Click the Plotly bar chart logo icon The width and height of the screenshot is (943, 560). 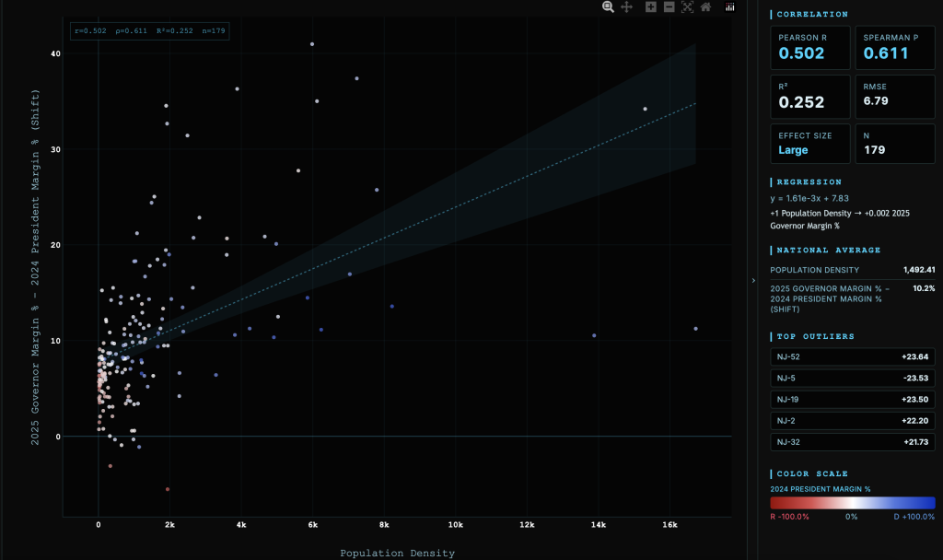pyautogui.click(x=729, y=6)
